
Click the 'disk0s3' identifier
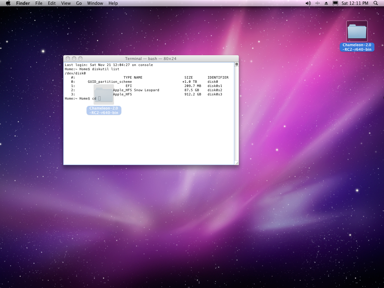pyautogui.click(x=215, y=94)
